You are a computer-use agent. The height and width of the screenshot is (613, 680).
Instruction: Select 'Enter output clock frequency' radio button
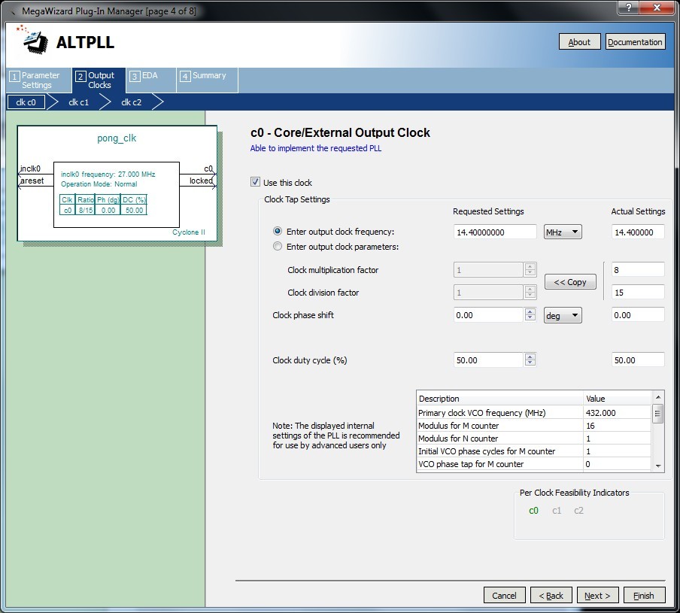point(278,232)
